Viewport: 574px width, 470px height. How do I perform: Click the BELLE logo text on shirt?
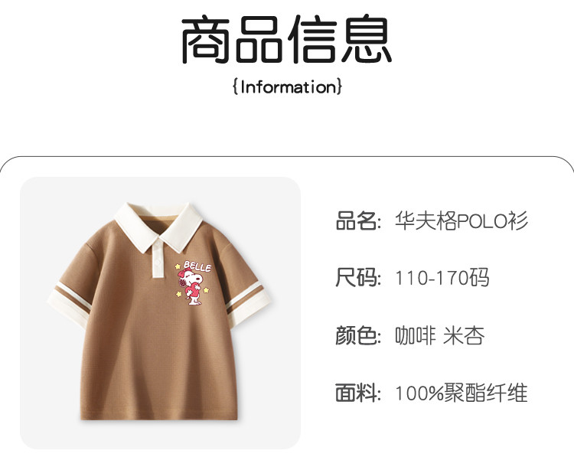[x=197, y=266]
